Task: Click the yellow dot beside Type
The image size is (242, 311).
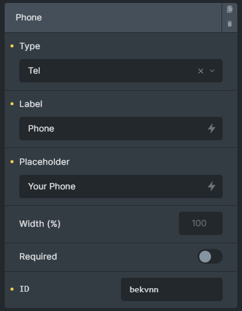Action: 12,46
